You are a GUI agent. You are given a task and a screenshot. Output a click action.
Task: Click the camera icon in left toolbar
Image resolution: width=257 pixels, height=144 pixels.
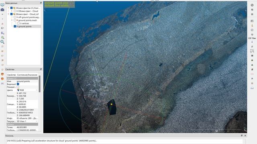click(x=2, y=10)
